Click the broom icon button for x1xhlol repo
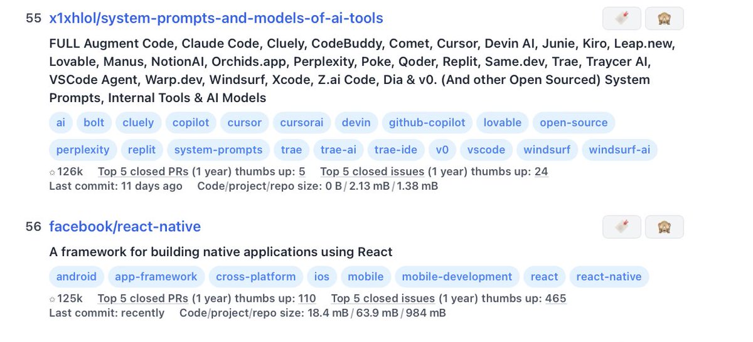753x342 pixels. tap(622, 19)
